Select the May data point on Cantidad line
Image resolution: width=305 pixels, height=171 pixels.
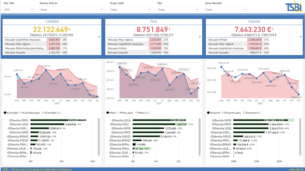pyautogui.click(x=46, y=70)
